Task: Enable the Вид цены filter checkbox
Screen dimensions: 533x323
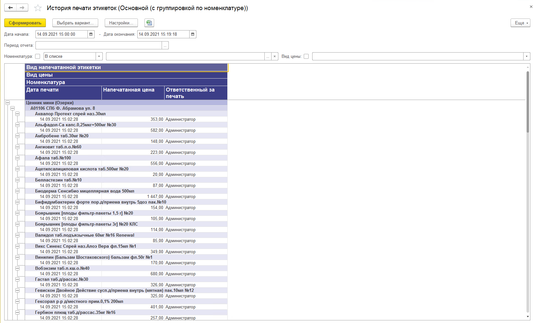Action: coord(306,56)
